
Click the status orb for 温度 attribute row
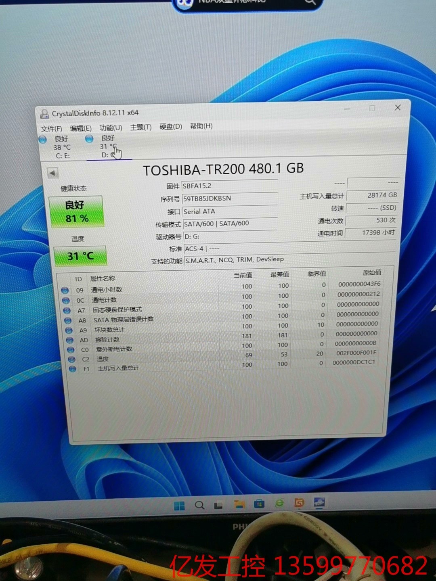pyautogui.click(x=72, y=359)
